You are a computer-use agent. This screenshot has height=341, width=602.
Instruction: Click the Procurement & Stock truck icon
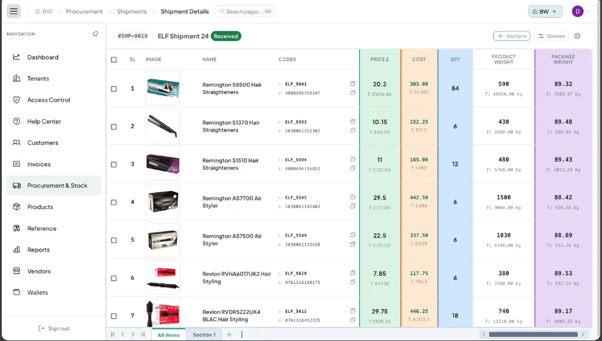[x=16, y=185]
